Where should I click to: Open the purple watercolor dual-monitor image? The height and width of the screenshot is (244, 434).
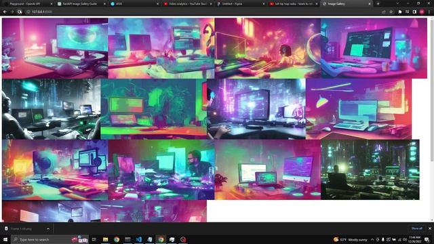coord(161,48)
